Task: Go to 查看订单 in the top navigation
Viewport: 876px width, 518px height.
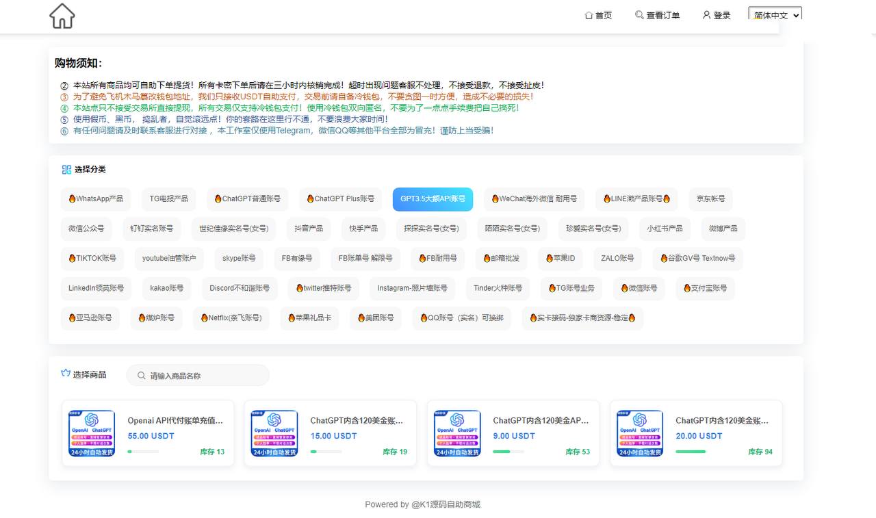Action: pyautogui.click(x=662, y=15)
